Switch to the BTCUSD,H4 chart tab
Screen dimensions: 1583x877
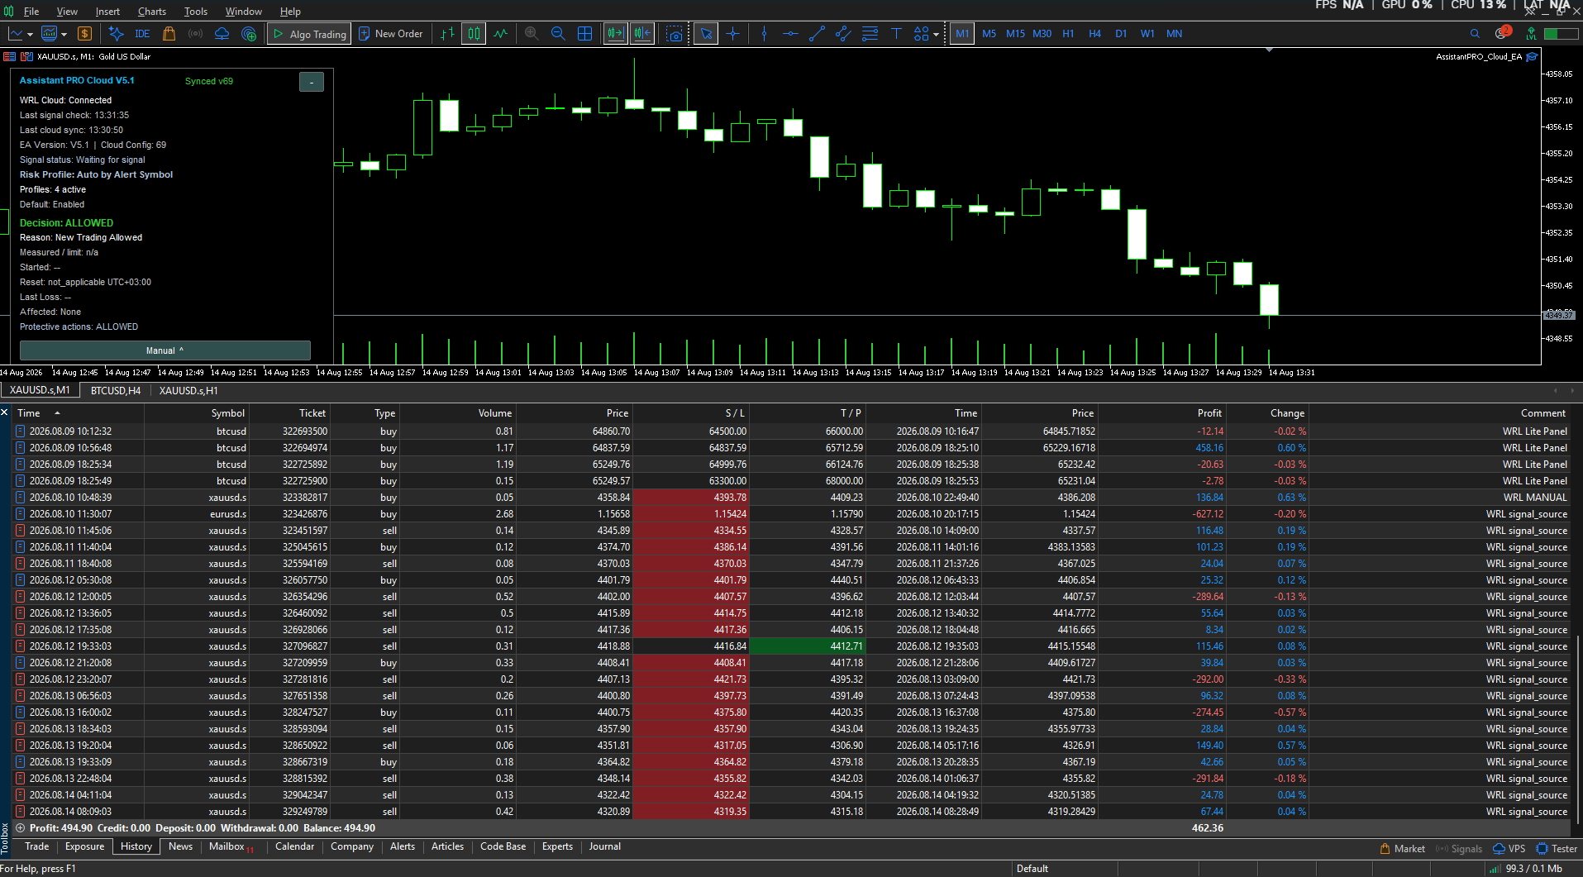[x=115, y=390]
